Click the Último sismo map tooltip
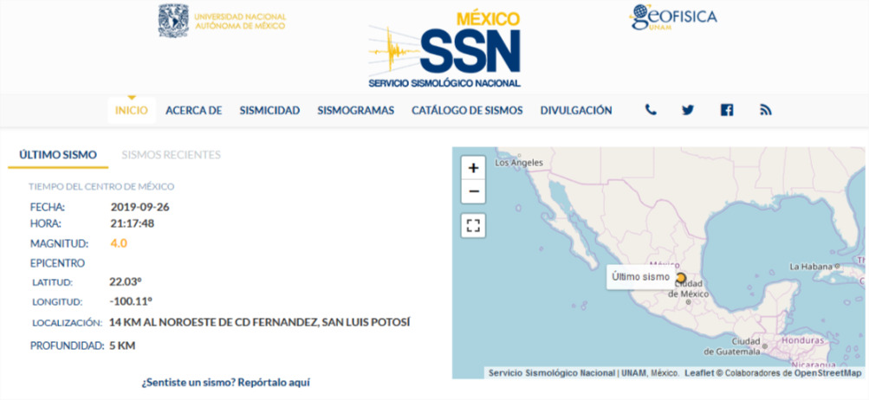 (x=640, y=277)
